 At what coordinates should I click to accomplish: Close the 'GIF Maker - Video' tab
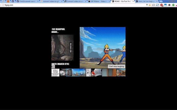[109, 1]
